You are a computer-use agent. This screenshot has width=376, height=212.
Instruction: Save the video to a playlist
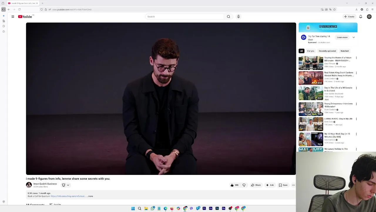[x=283, y=185]
